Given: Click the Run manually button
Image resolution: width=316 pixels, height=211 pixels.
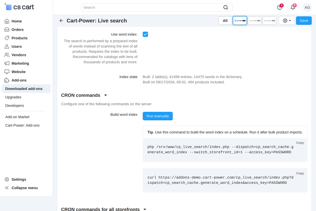Looking at the screenshot, I should click(x=158, y=116).
